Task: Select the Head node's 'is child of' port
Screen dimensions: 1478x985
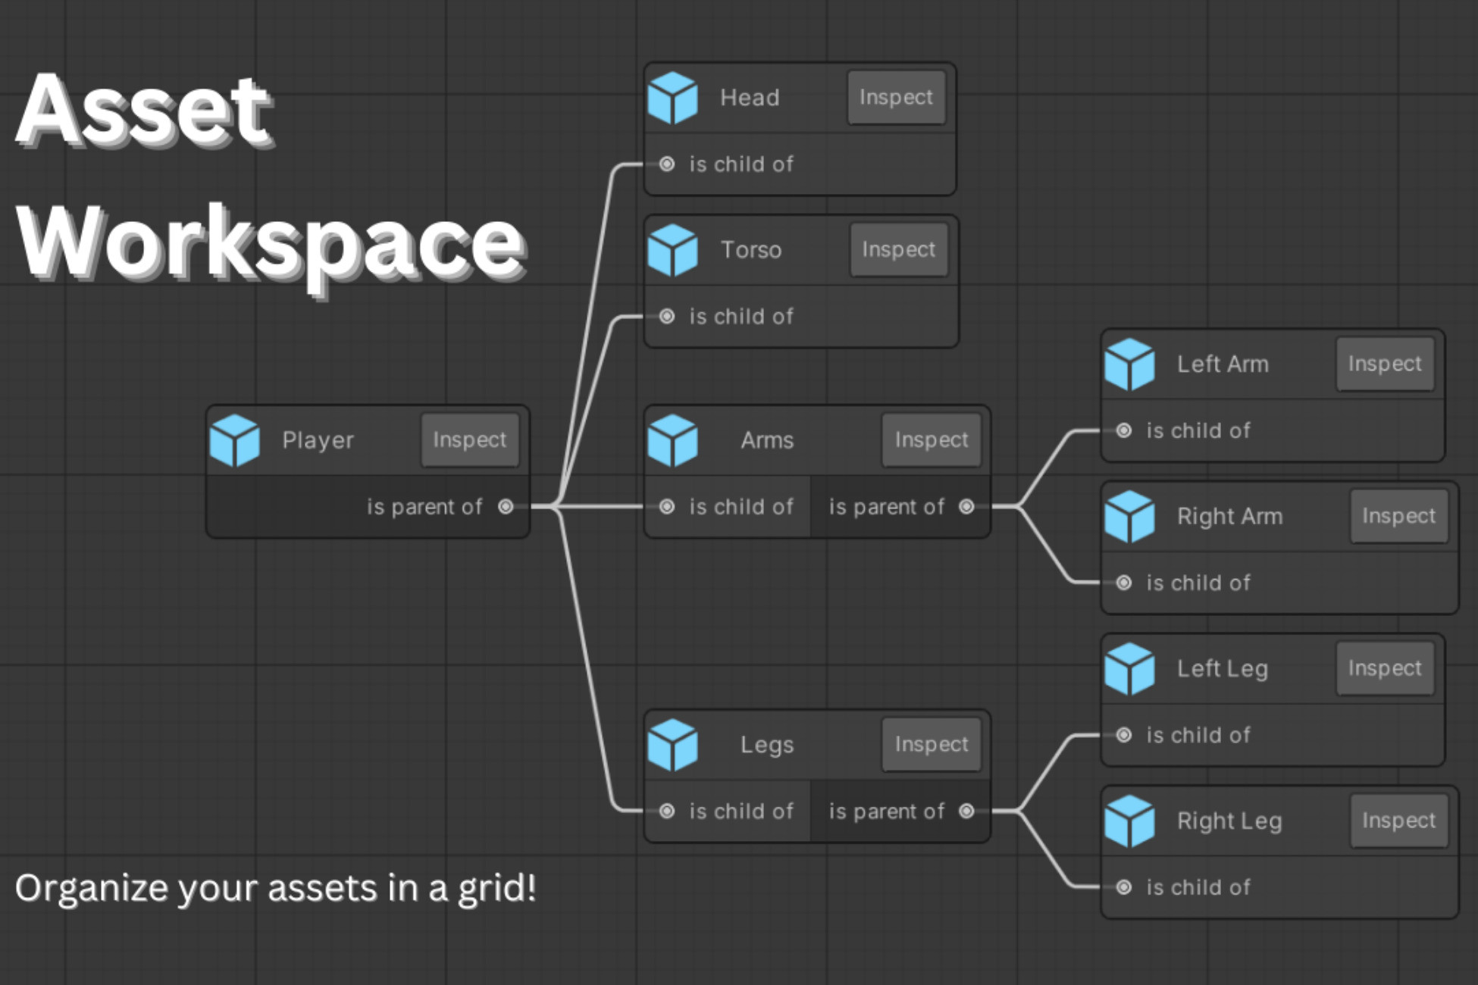Action: point(667,164)
